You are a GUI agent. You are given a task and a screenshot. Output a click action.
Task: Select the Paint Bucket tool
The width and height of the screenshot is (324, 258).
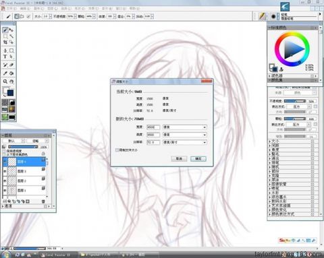pos(11,73)
